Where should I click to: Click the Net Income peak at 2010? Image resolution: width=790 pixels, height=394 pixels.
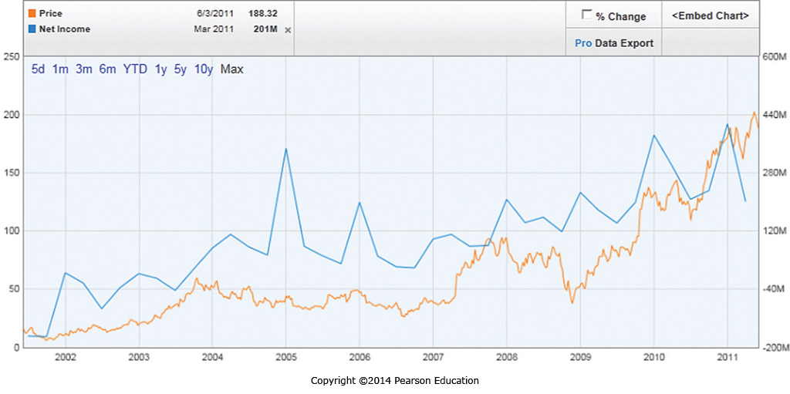tap(653, 136)
